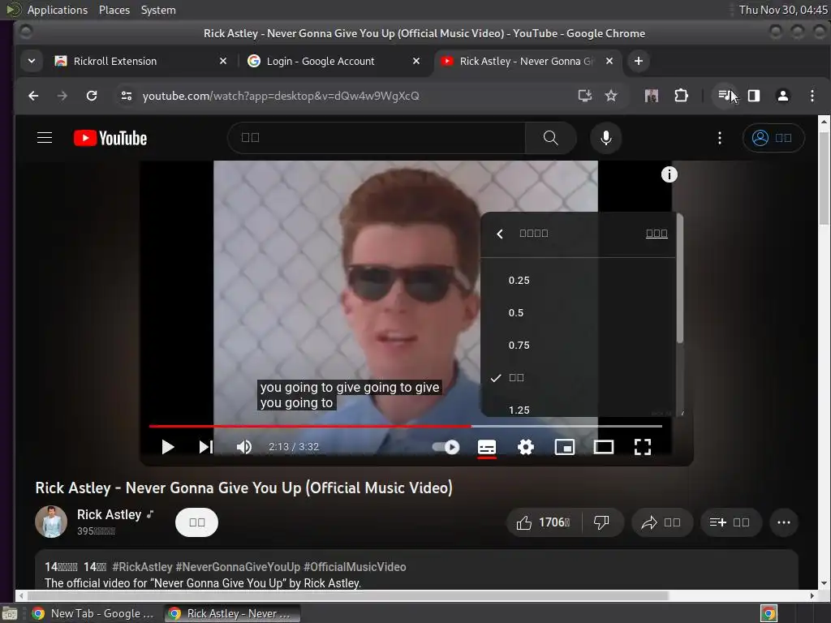The image size is (831, 623).
Task: View site information icon
Action: pyautogui.click(x=126, y=96)
